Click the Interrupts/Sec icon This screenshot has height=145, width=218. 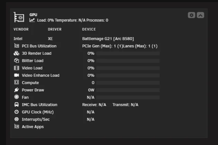pyautogui.click(x=17, y=119)
